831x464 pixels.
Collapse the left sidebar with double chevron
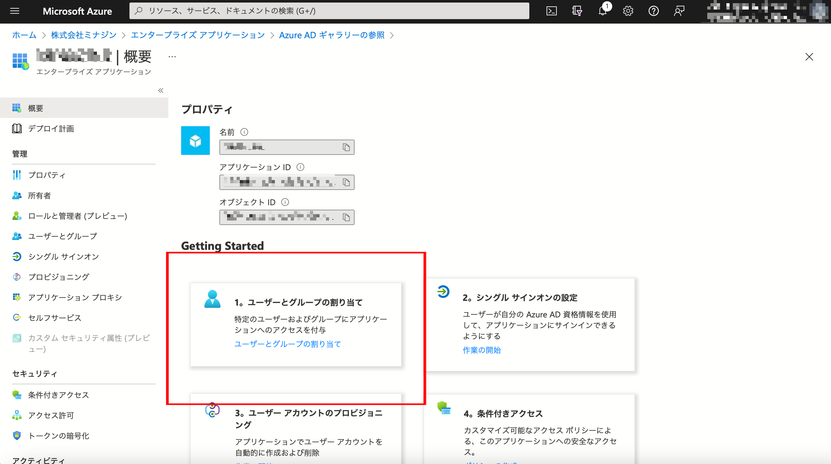coord(161,91)
